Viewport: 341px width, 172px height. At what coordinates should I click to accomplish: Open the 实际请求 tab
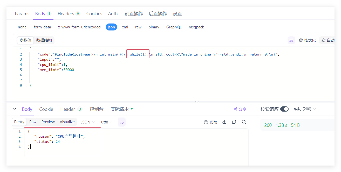tap(121, 109)
